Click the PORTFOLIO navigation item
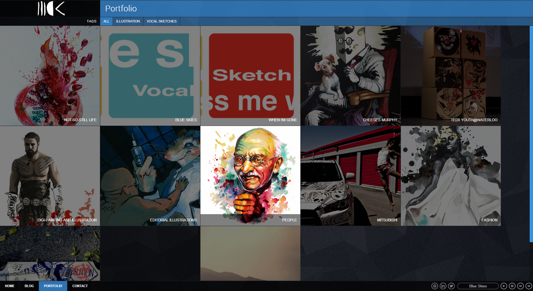 pos(53,286)
